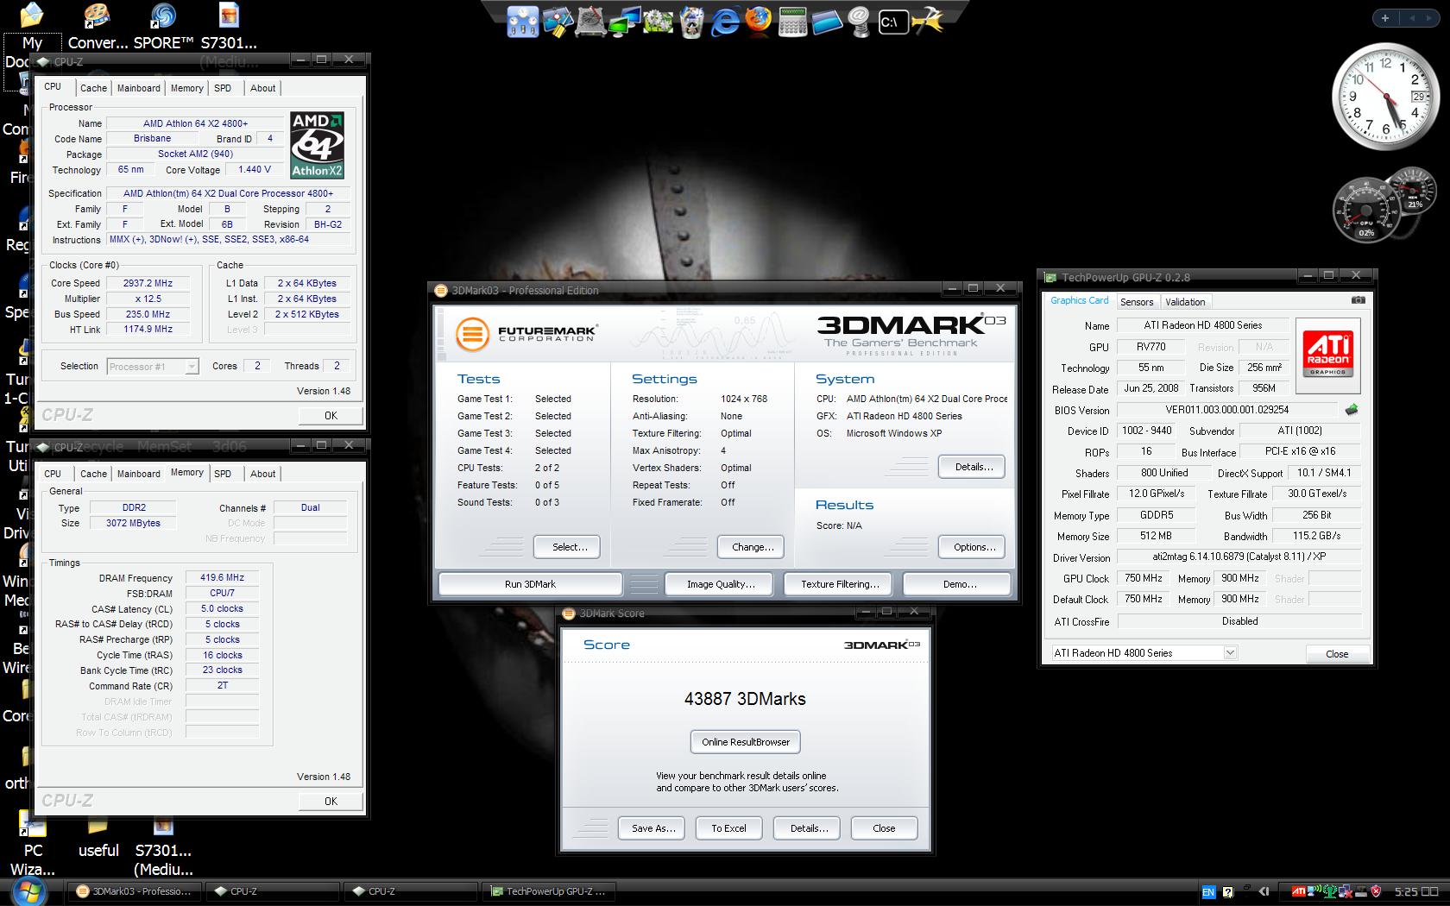
Task: Click the DRAM Frequency value 419.6 MHz
Action: (222, 578)
